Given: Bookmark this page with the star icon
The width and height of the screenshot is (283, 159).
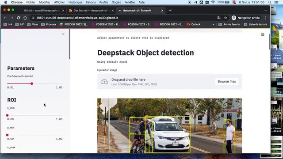Looking at the screenshot, I should click(x=226, y=18).
